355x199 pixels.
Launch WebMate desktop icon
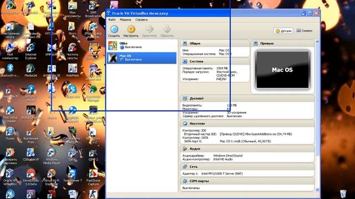coord(73,71)
